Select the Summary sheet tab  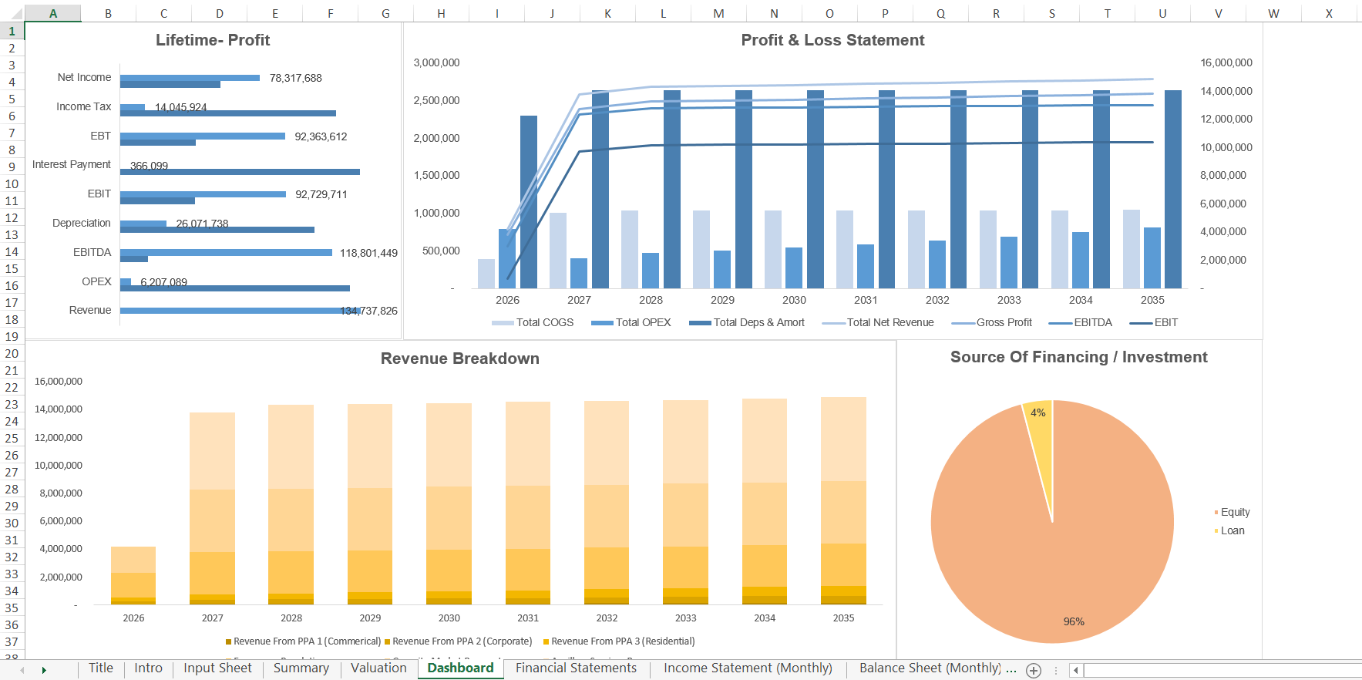[x=301, y=668]
